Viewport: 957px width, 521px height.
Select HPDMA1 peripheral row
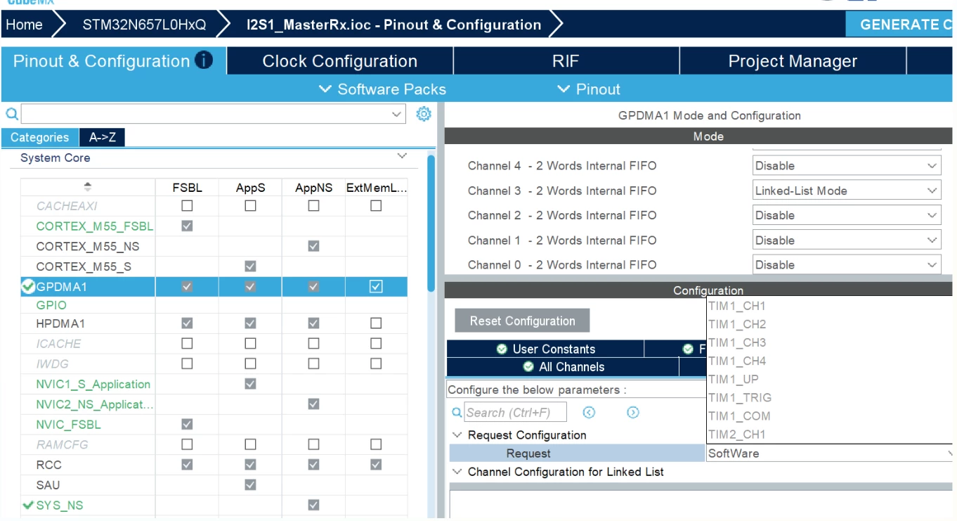(x=214, y=323)
